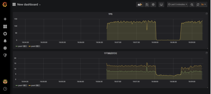Click the 20 label on response time y-axis

[x=15, y=58]
